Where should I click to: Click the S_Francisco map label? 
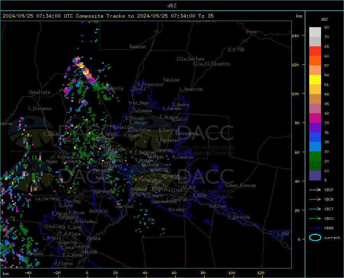click(x=150, y=85)
